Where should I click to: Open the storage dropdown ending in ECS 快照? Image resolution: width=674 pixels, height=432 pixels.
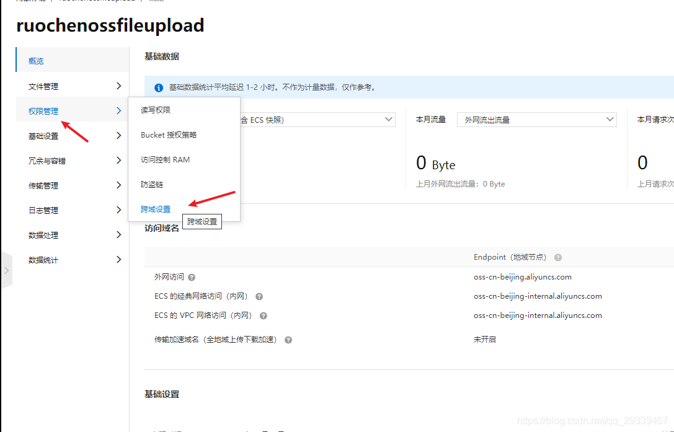(x=317, y=120)
